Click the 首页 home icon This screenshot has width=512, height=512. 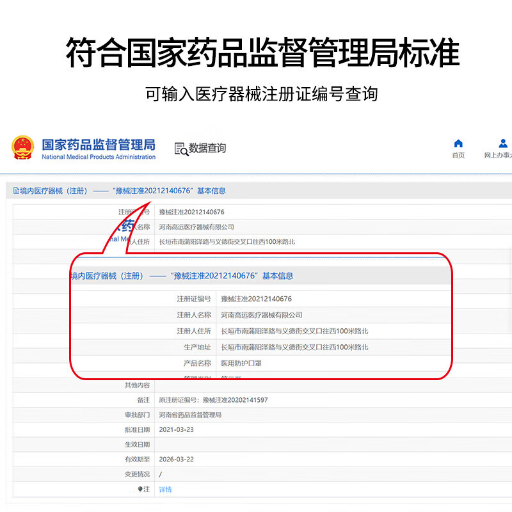[x=458, y=143]
